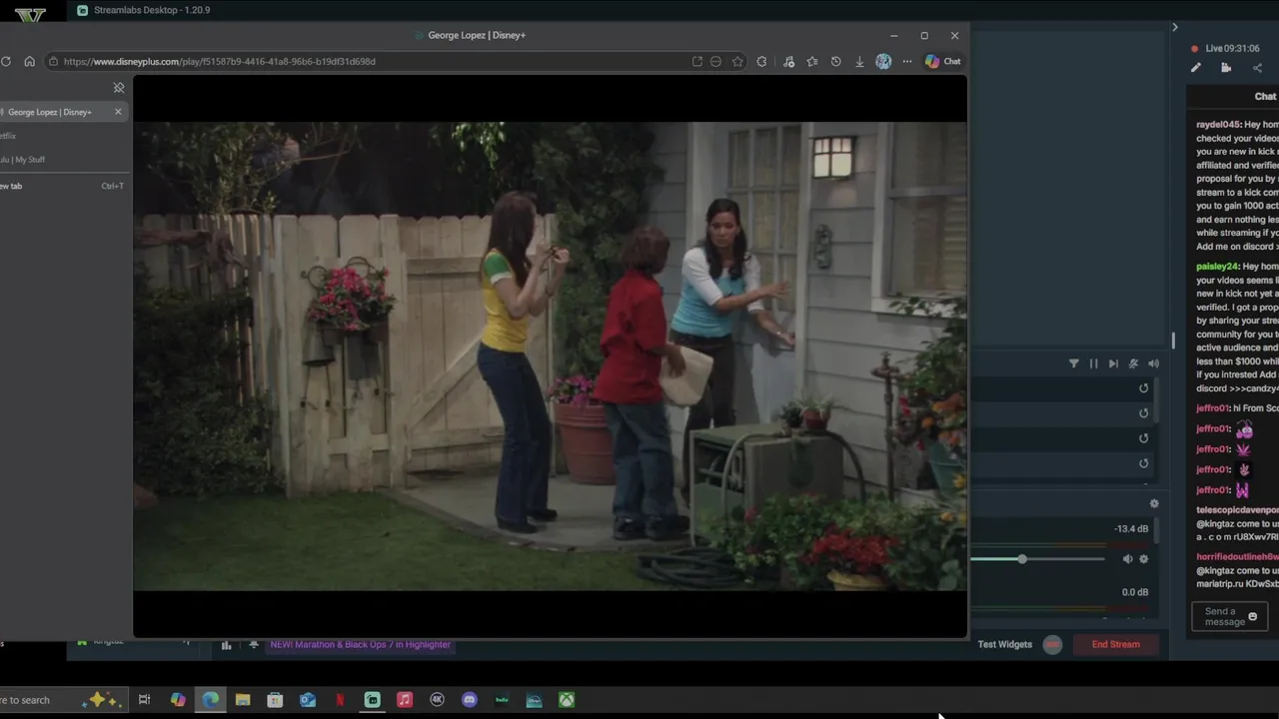The width and height of the screenshot is (1279, 719).
Task: Open browser History clock icon
Action: (x=835, y=61)
